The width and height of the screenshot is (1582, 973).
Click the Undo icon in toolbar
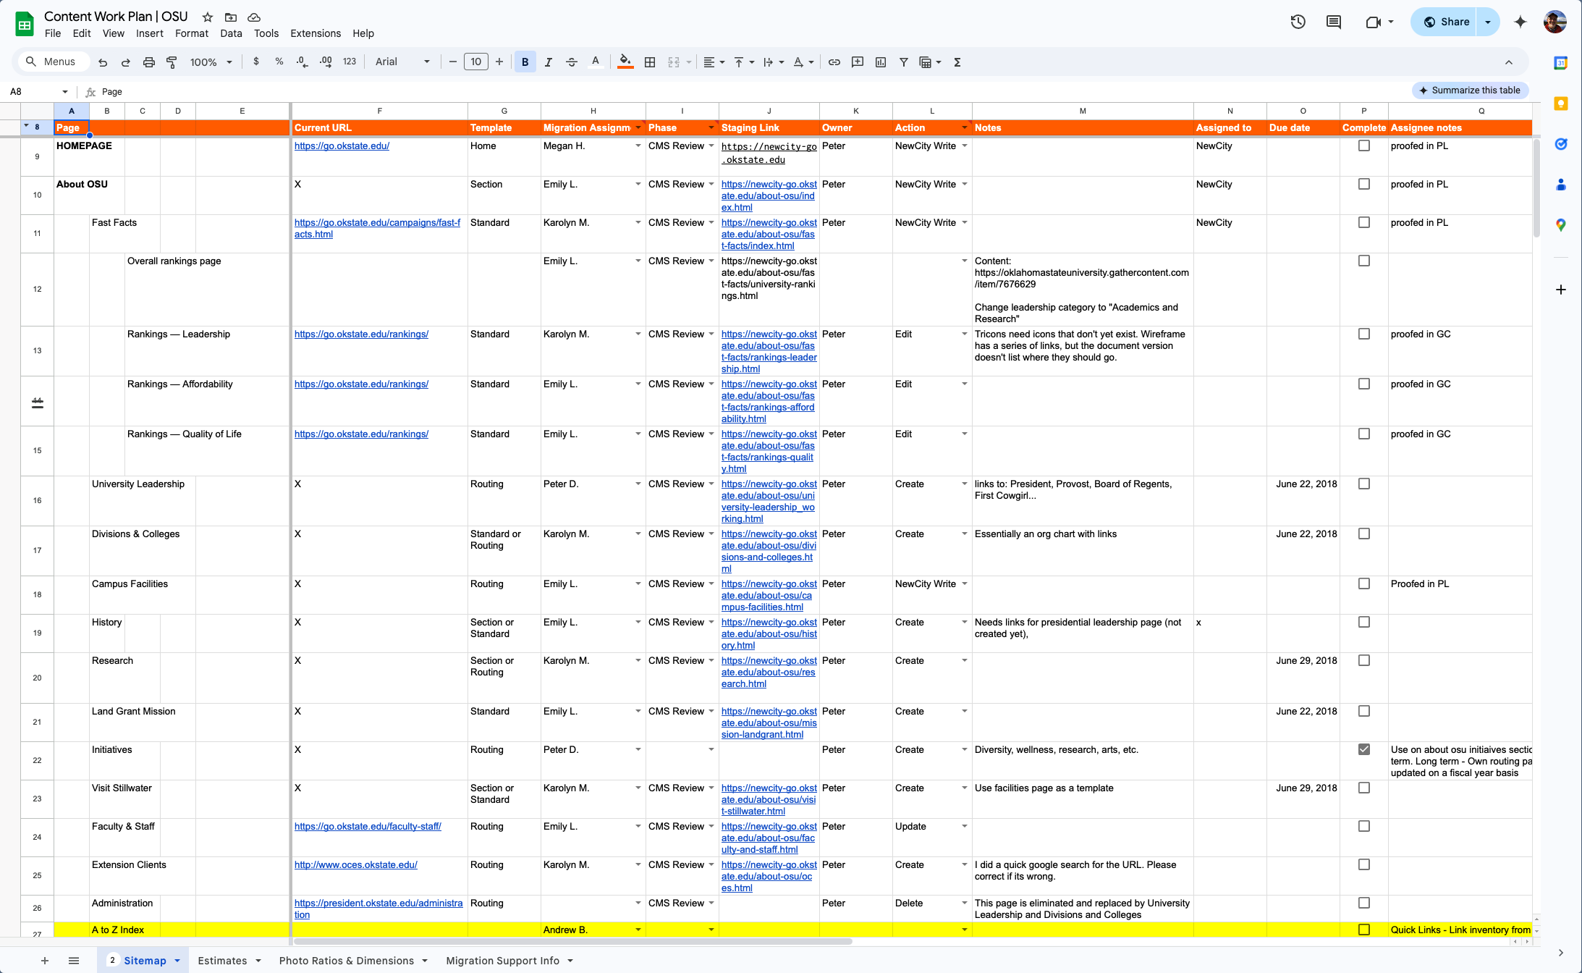pos(103,62)
